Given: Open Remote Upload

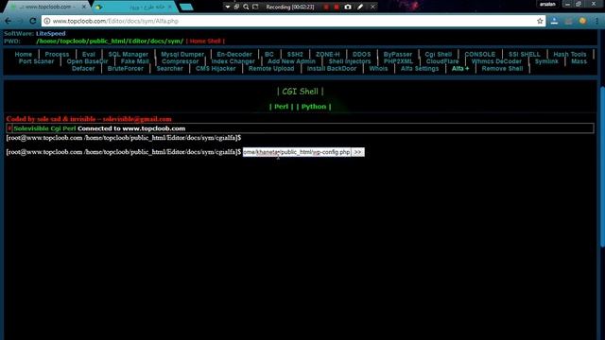Looking at the screenshot, I should click(271, 69).
